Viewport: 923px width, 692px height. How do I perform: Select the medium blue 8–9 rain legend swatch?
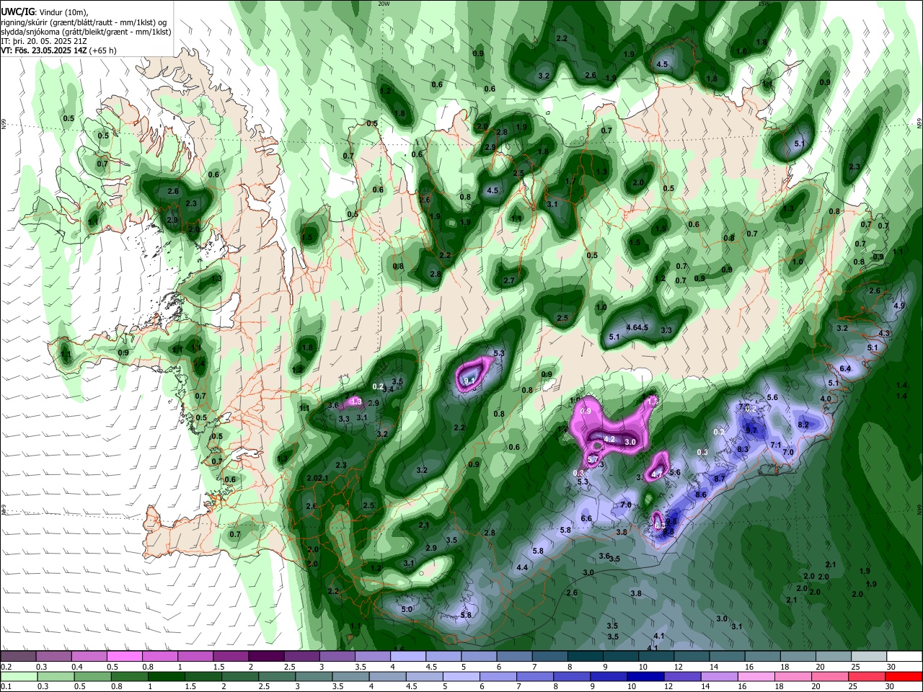pos(572,676)
